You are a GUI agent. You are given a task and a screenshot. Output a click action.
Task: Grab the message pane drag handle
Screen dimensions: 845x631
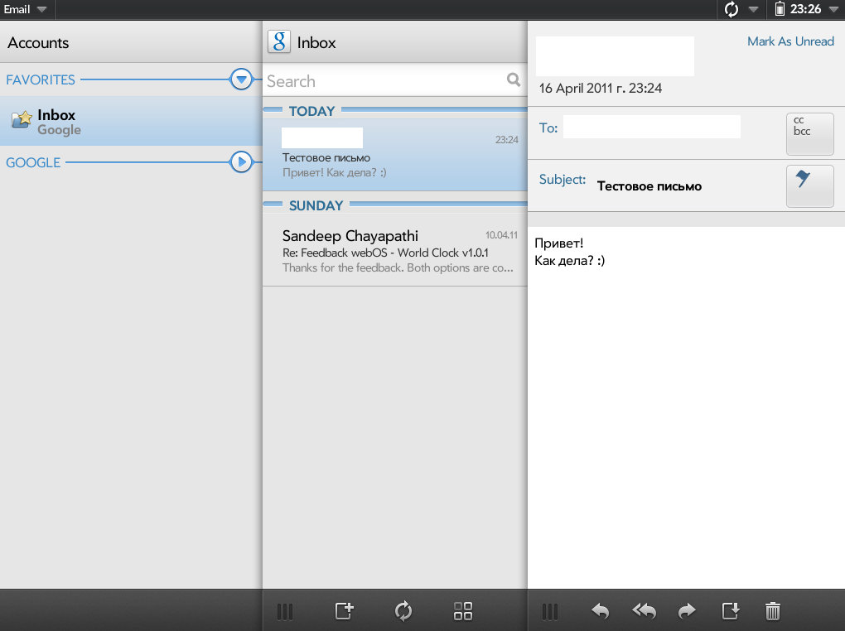549,612
